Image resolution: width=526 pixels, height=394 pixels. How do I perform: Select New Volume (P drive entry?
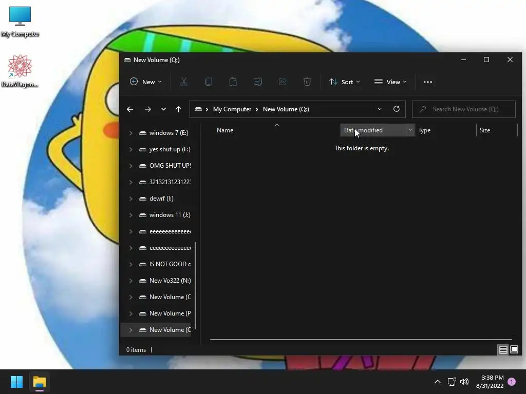point(165,313)
